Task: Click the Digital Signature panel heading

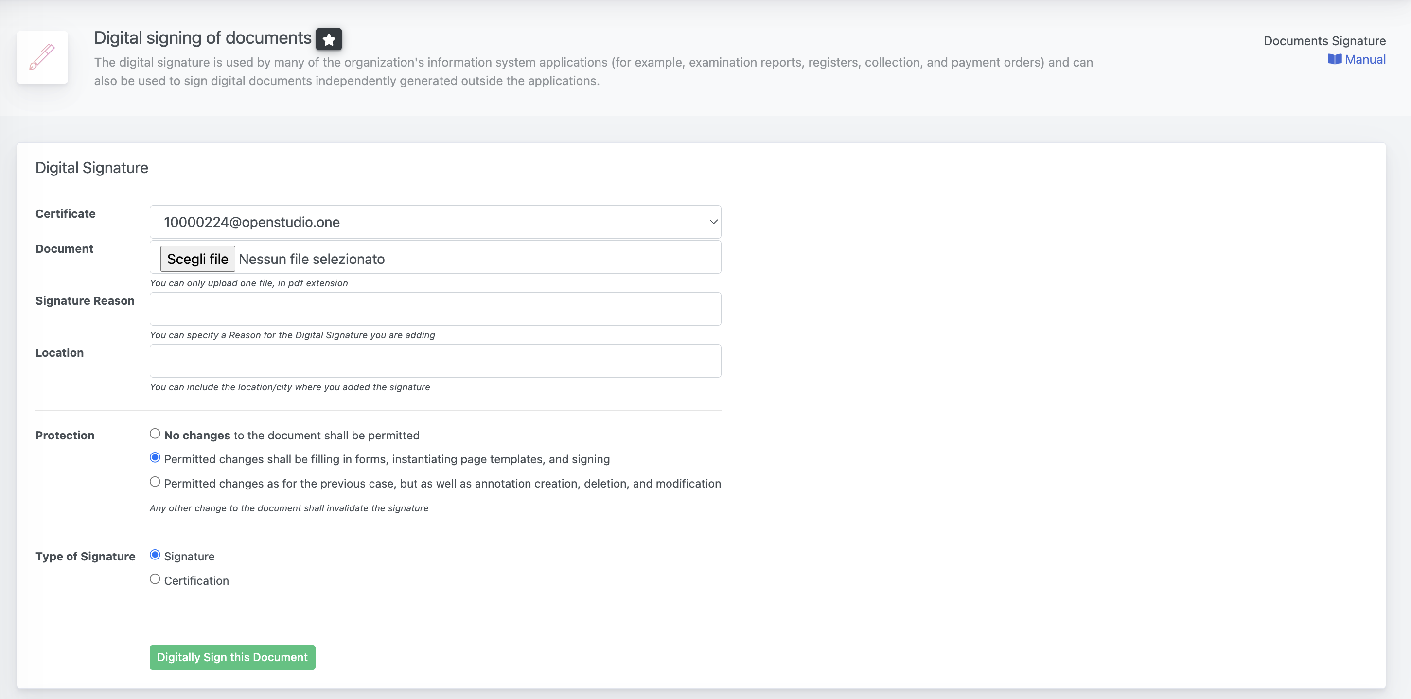Action: [x=91, y=168]
